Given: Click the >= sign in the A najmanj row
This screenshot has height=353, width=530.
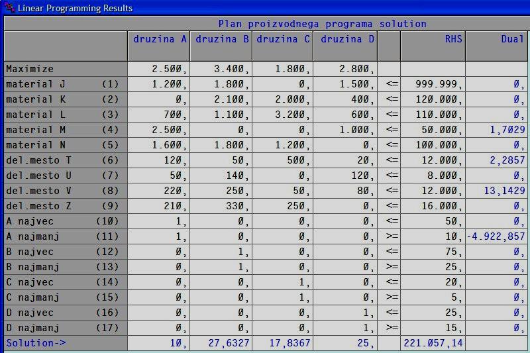Looking at the screenshot, I should pyautogui.click(x=389, y=236).
